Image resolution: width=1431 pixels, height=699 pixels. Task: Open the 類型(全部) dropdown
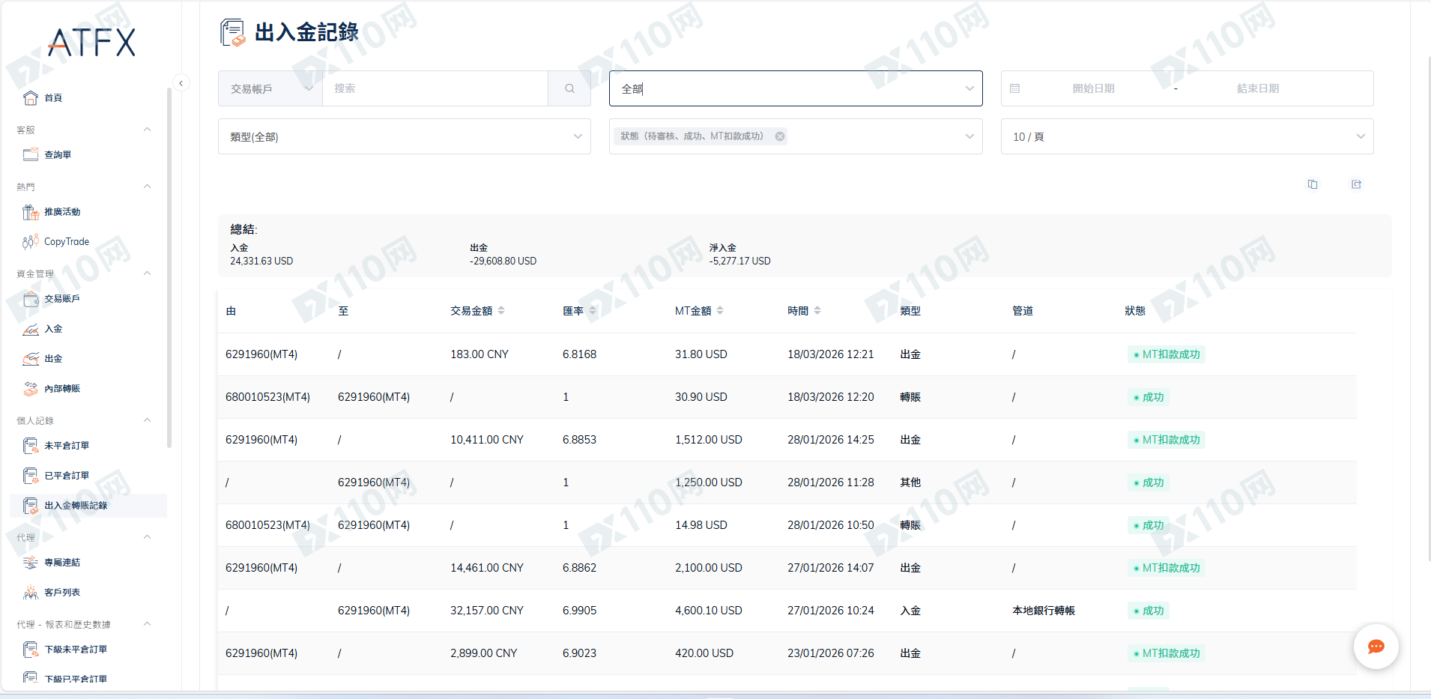(404, 136)
